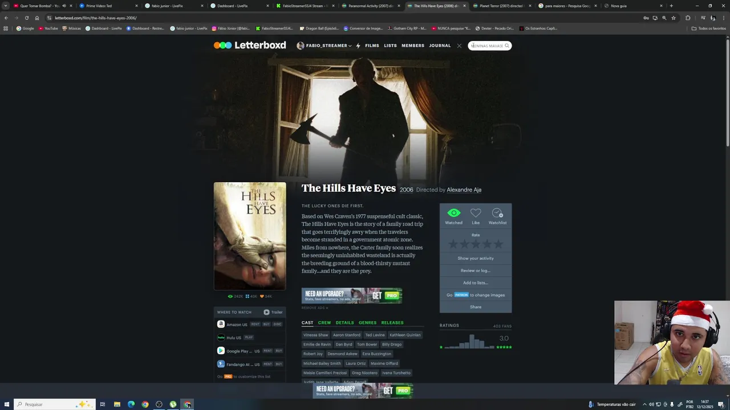Viewport: 730px width, 410px height.
Task: Open Todos os favoritos bookmarks folder
Action: [708, 28]
